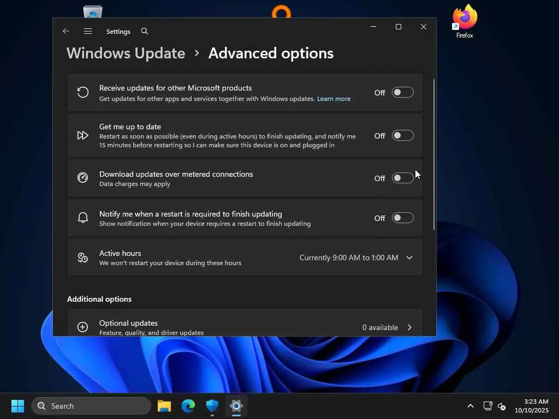Click the Settings gear icon in the taskbar
This screenshot has height=419, width=559.
[236, 406]
